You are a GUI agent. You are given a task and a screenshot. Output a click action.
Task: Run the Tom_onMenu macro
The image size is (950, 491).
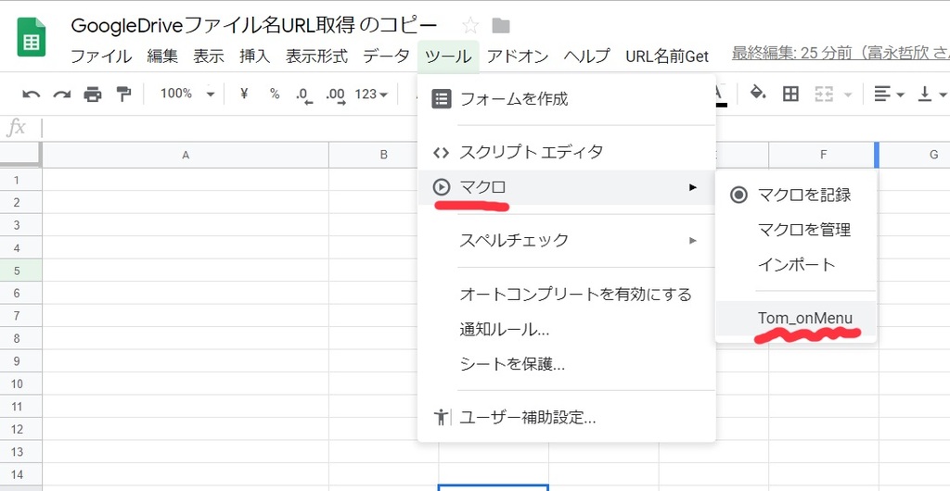(795, 318)
